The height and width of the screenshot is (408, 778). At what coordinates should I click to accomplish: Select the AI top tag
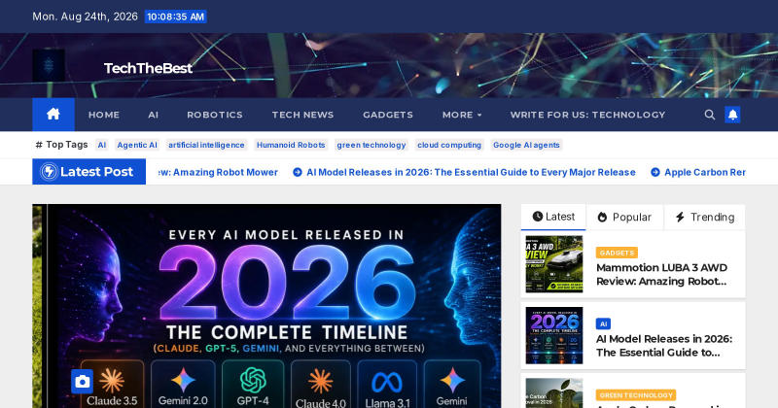click(102, 145)
